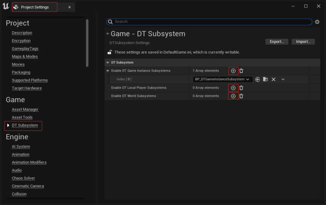Collapse the Game - DT Subsystem section

(x=108, y=33)
